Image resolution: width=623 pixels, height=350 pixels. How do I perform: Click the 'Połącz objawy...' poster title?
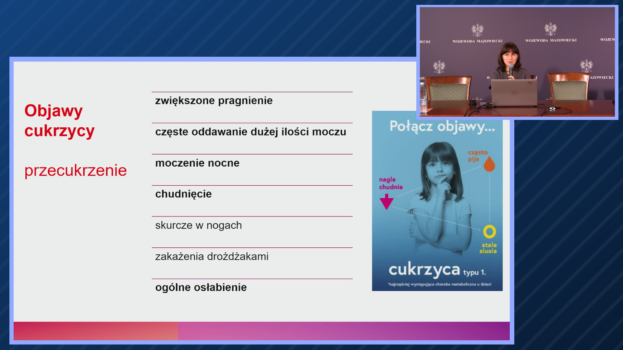[x=442, y=126]
